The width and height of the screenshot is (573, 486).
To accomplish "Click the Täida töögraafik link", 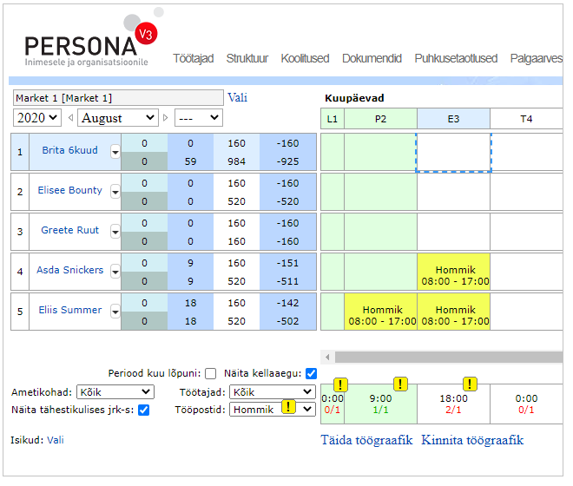I will 366,440.
